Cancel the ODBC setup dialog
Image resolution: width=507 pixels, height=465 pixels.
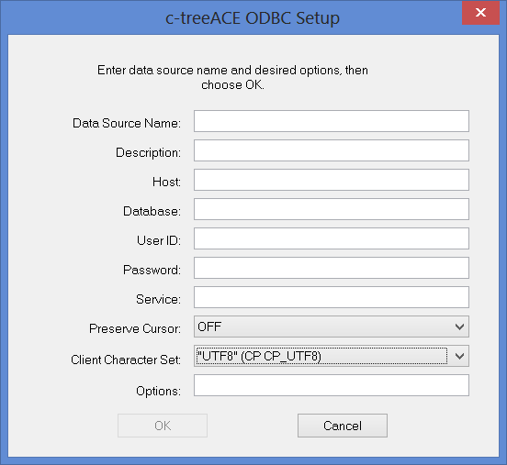[x=343, y=426]
